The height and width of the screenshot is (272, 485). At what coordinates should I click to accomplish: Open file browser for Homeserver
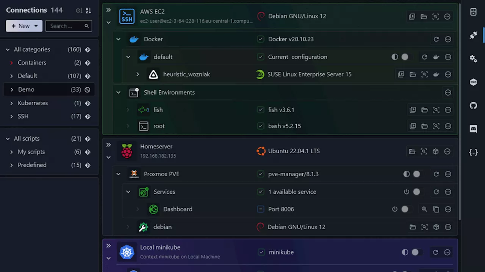click(x=412, y=151)
